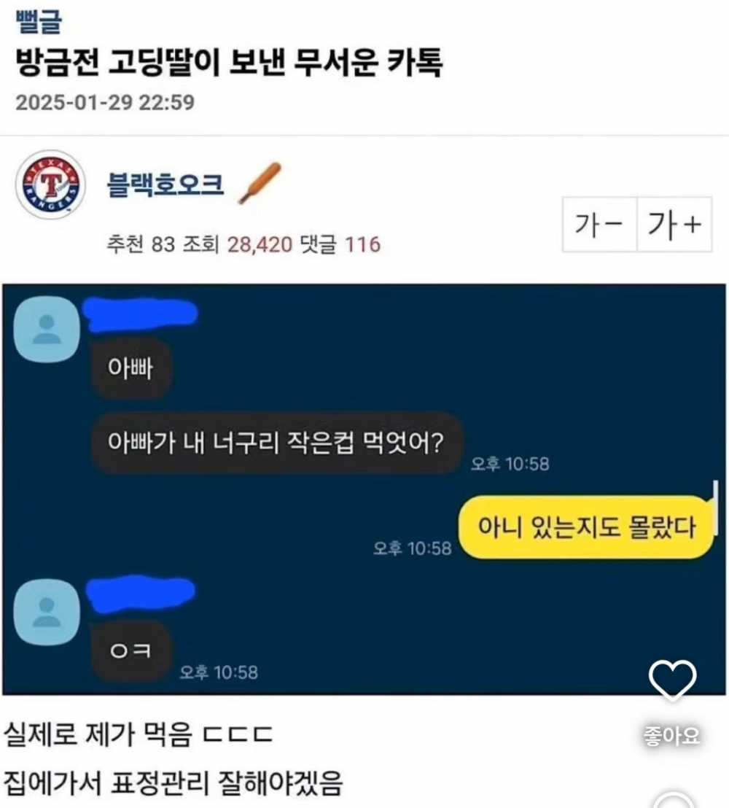The height and width of the screenshot is (808, 729).
Task: Click the 좋아요 label under heart
Action: click(x=672, y=735)
